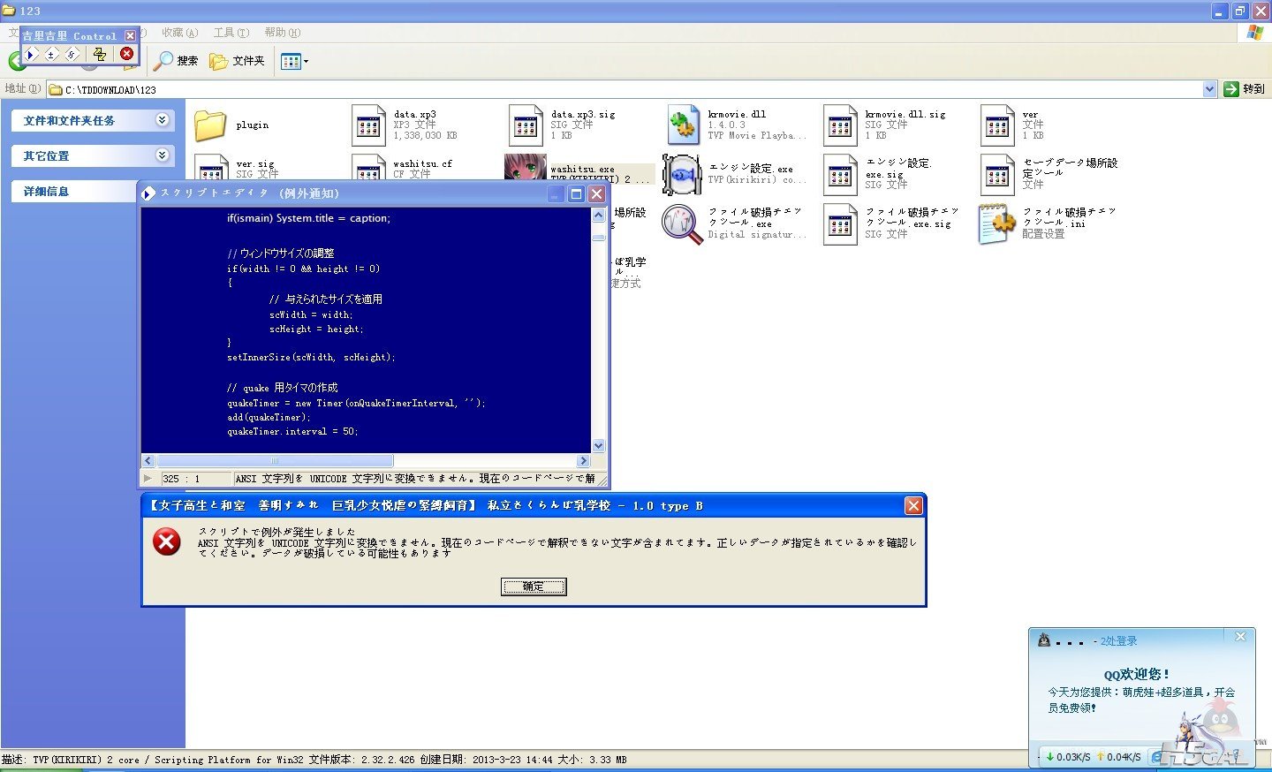
Task: Click the horizontal scrollbar thumb in script editor
Action: point(275,461)
